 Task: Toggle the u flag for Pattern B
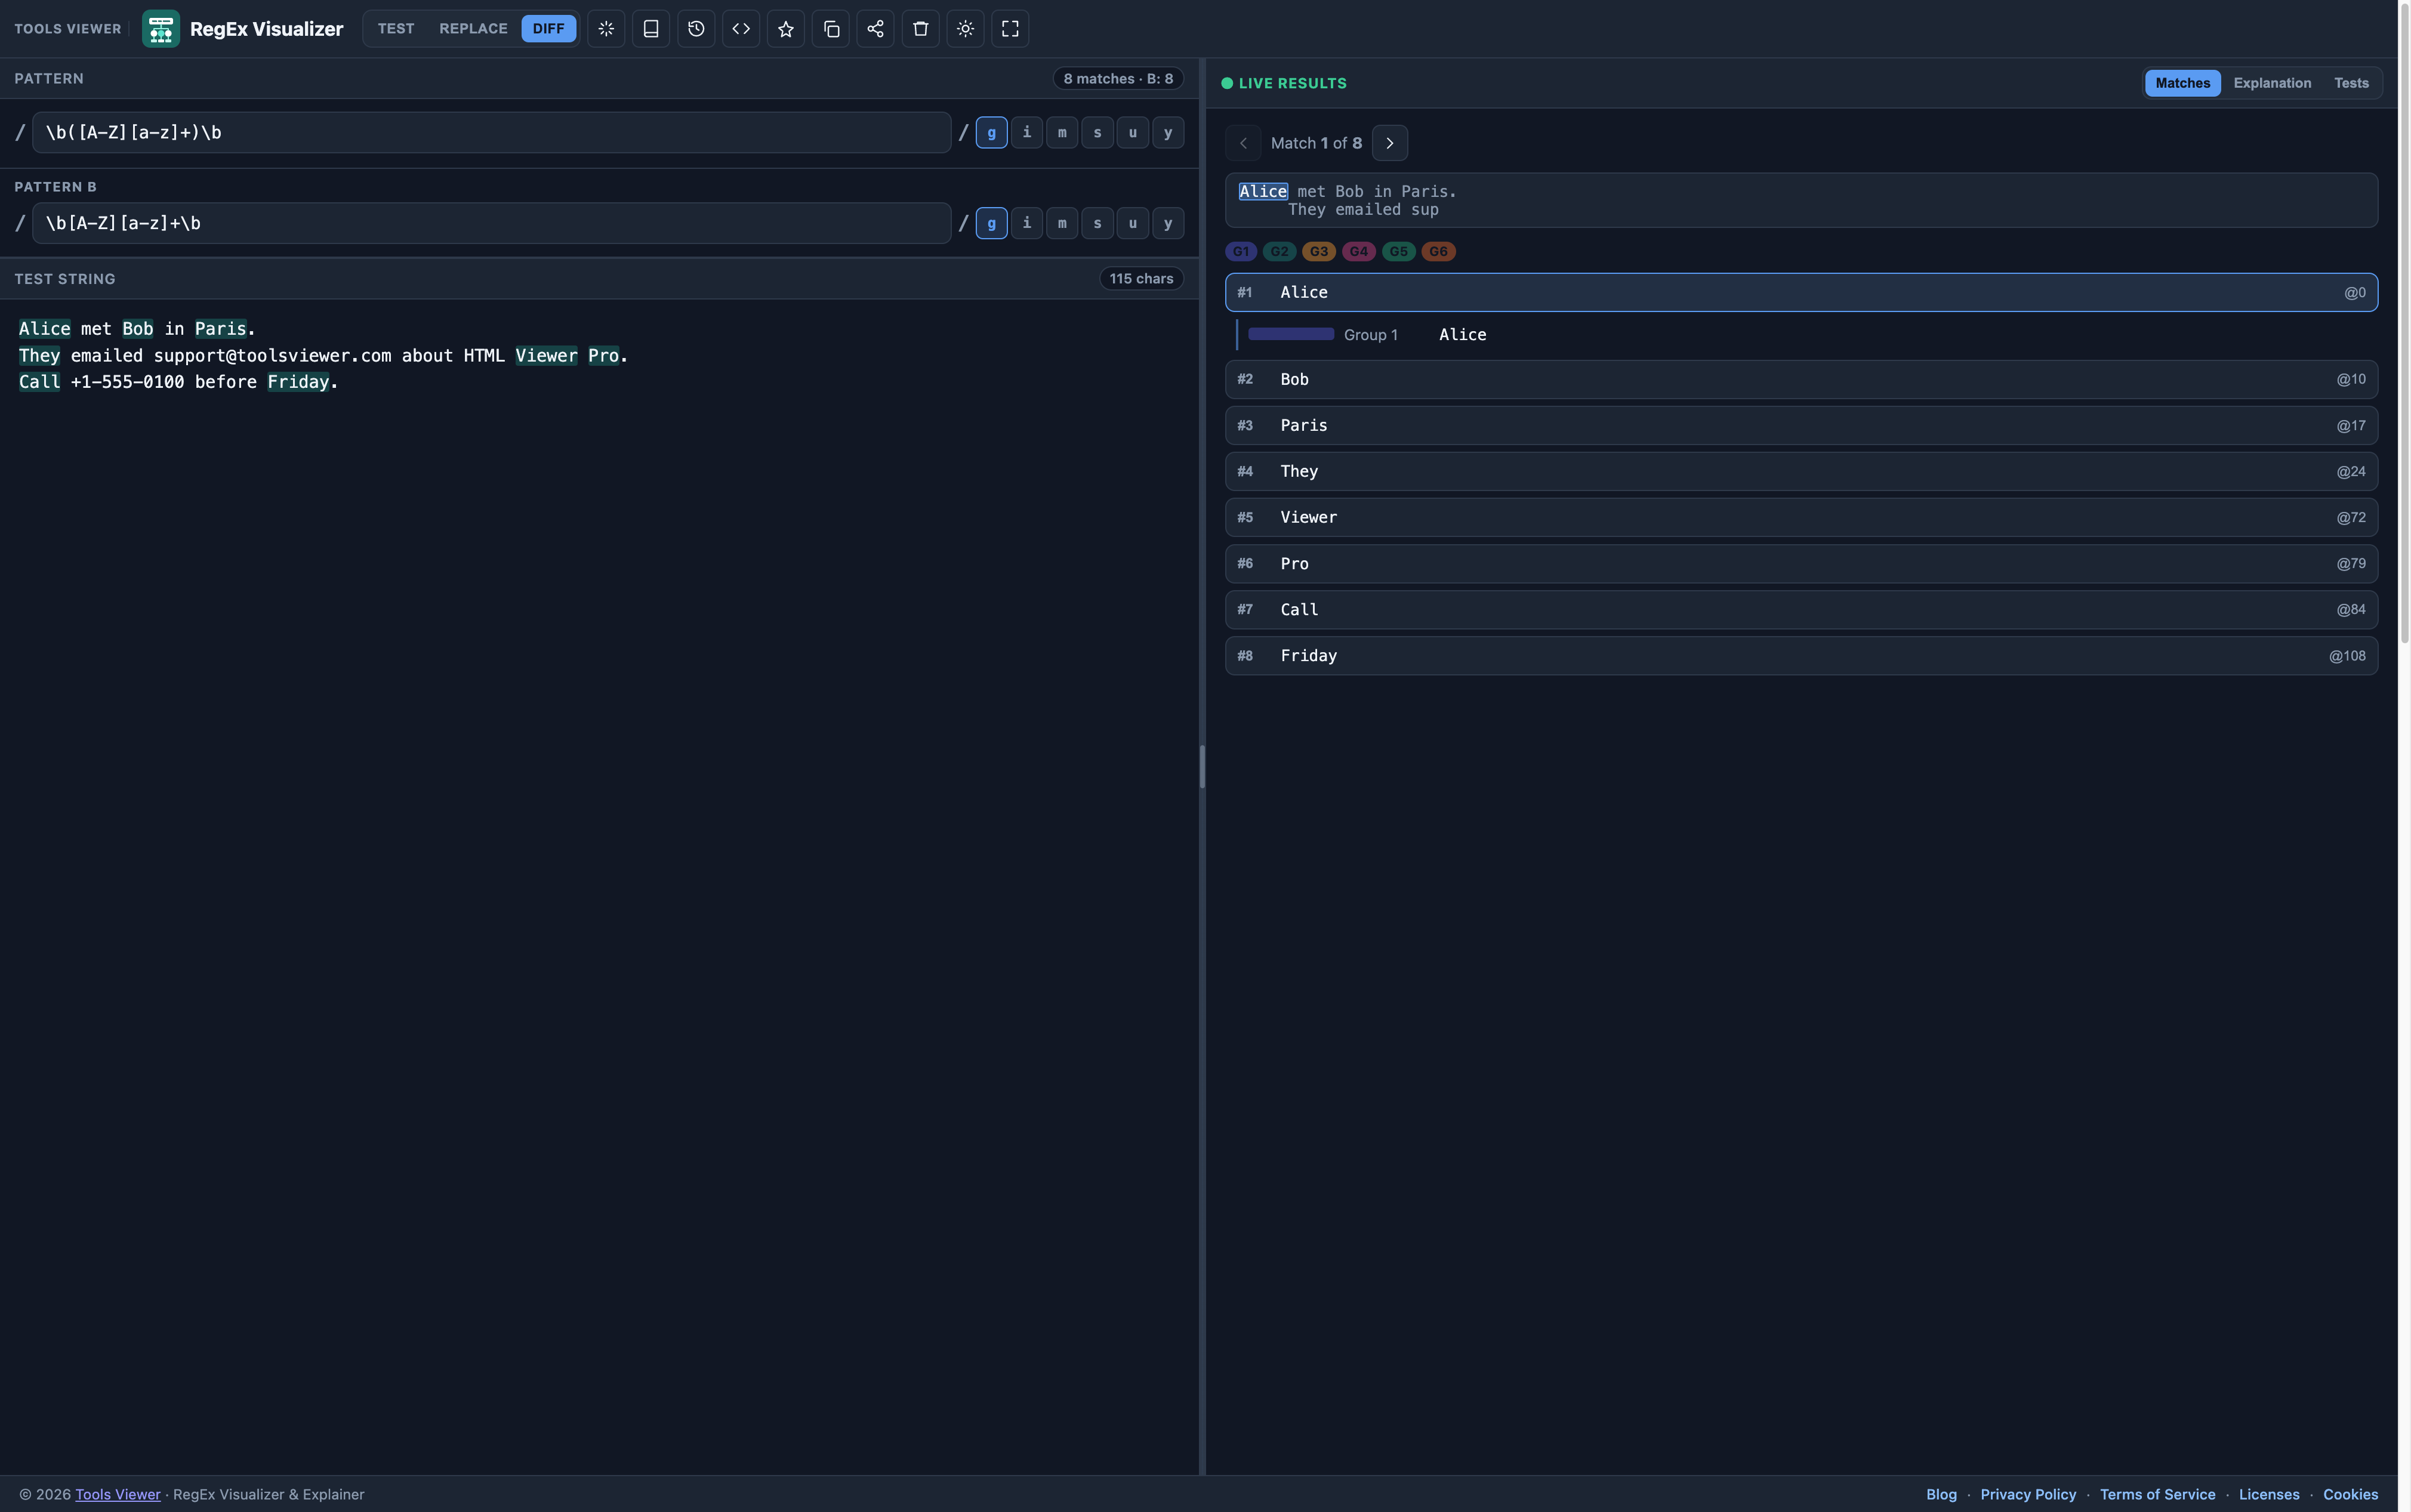[x=1133, y=223]
